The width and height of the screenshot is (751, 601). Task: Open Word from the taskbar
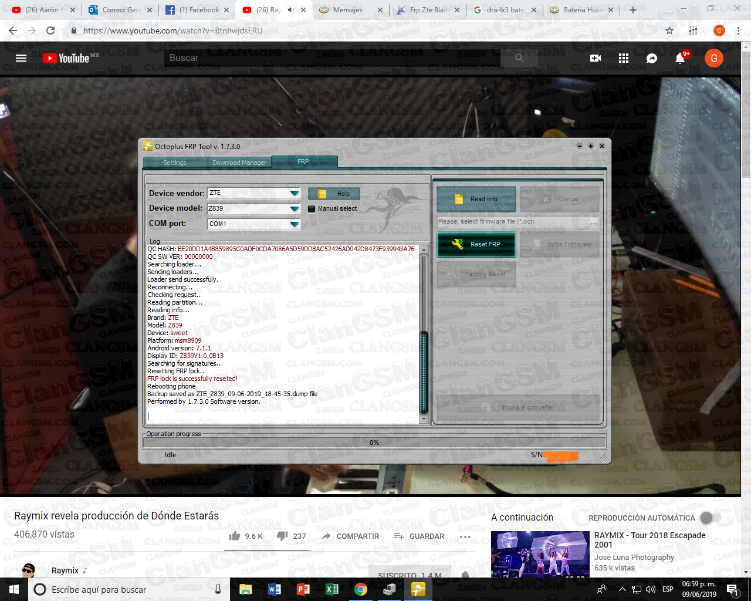[274, 589]
